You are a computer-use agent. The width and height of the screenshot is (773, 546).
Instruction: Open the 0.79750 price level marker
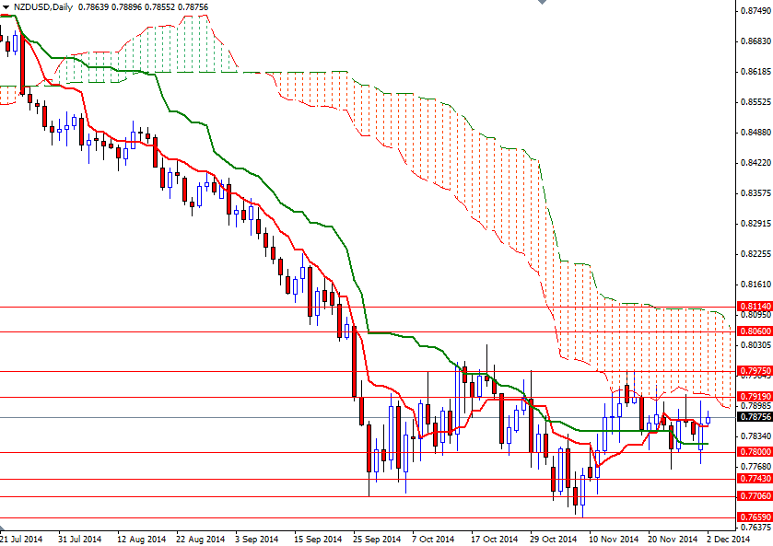pos(753,372)
